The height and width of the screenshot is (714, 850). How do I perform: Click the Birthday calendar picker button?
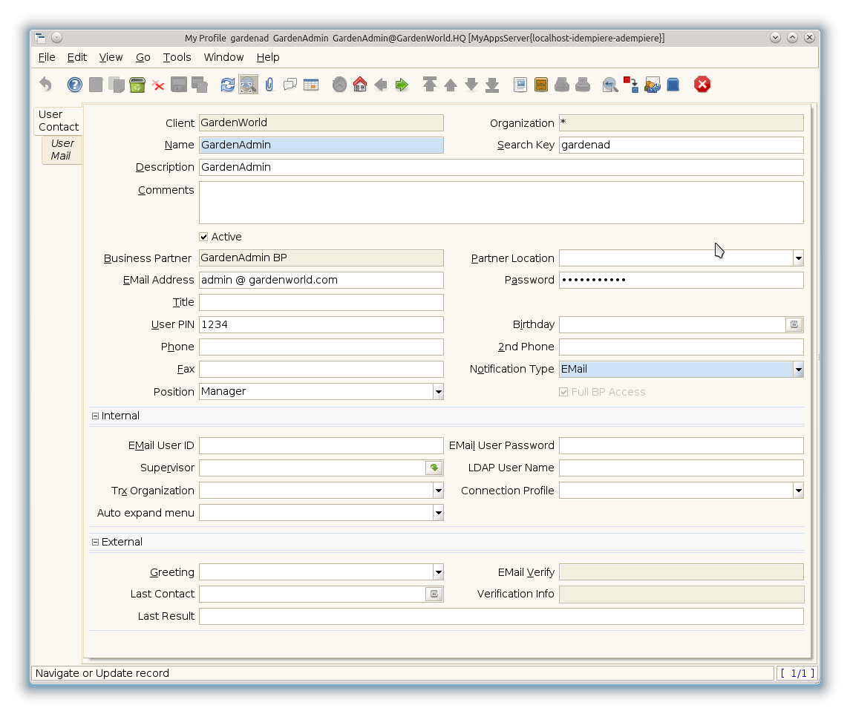tap(794, 325)
